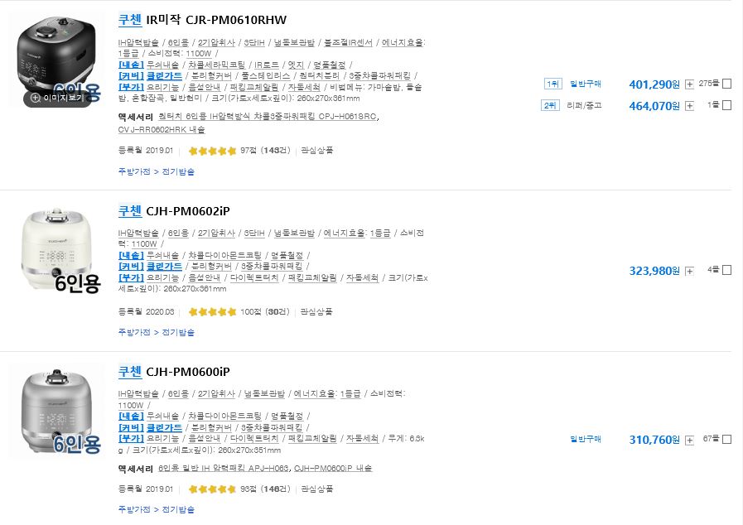Open the black CJR-PM0610RHW cooker thumbnail

[56, 55]
